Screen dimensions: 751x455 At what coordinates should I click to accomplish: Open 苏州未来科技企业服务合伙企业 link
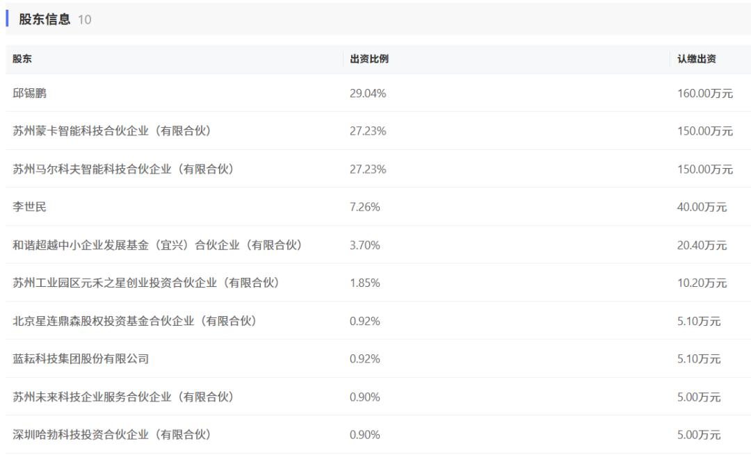[122, 397]
